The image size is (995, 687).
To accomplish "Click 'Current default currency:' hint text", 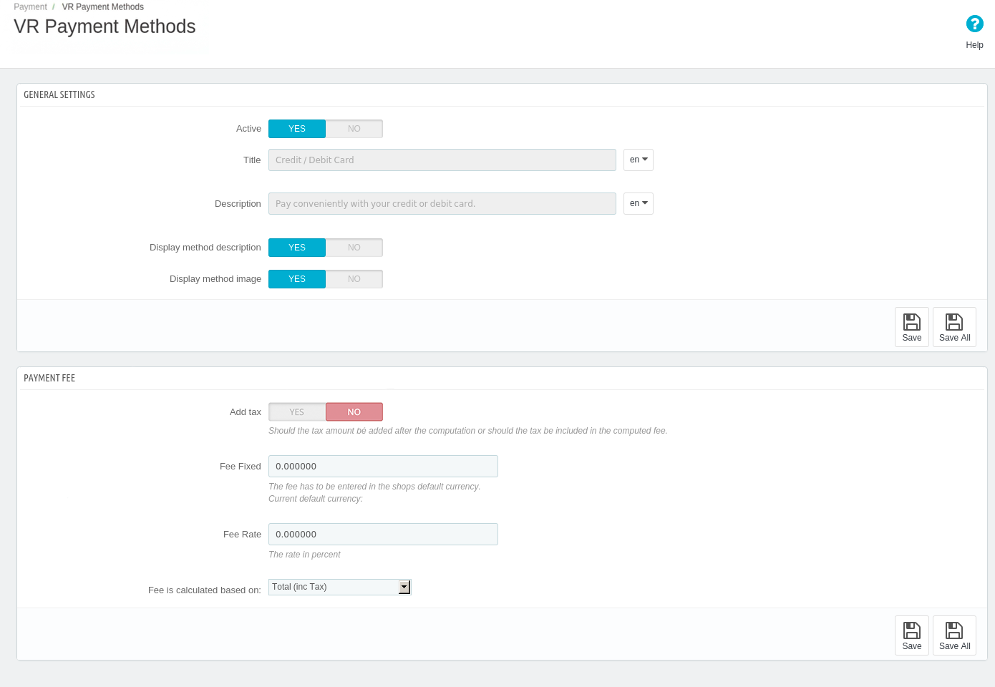I will point(316,499).
